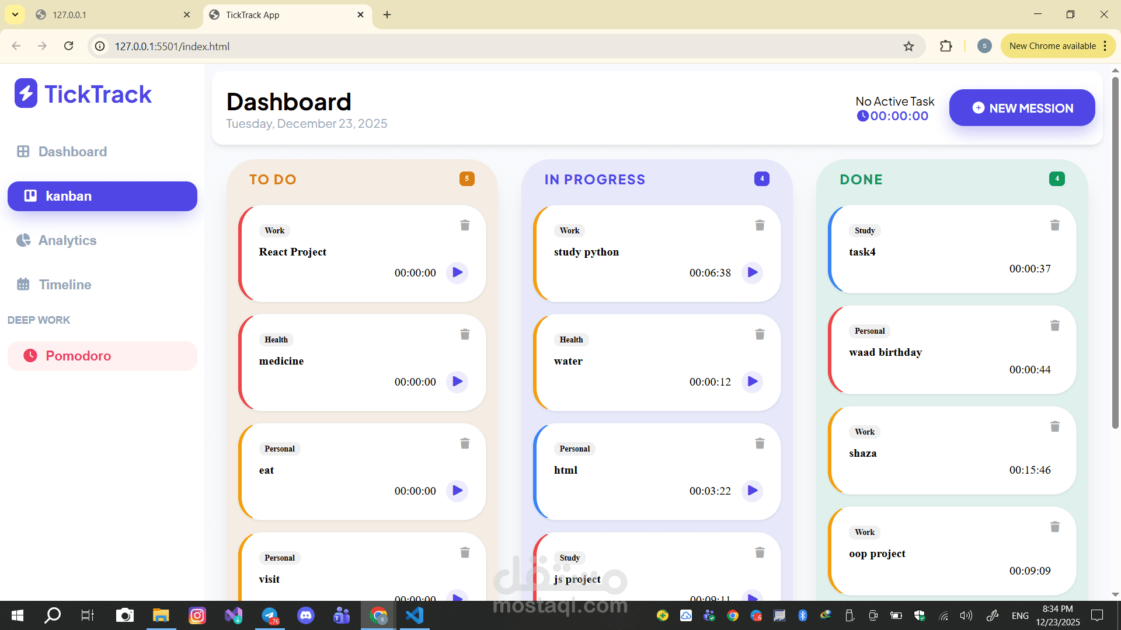Click trash icon on shaza card
Screen dimensions: 1121x630
coord(1054,426)
